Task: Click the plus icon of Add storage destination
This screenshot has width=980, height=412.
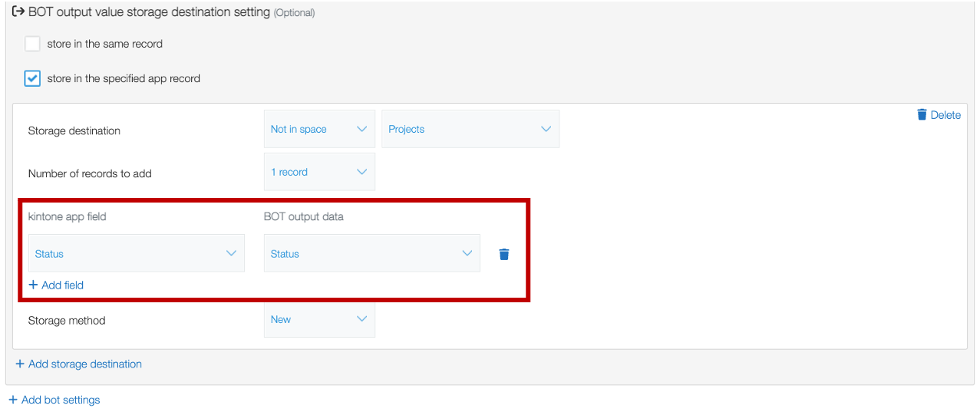Action: point(20,364)
